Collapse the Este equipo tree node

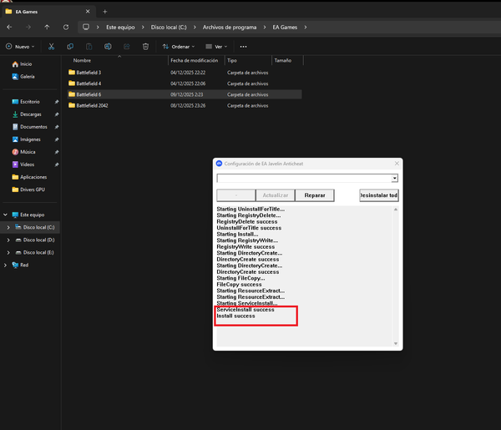(5, 215)
